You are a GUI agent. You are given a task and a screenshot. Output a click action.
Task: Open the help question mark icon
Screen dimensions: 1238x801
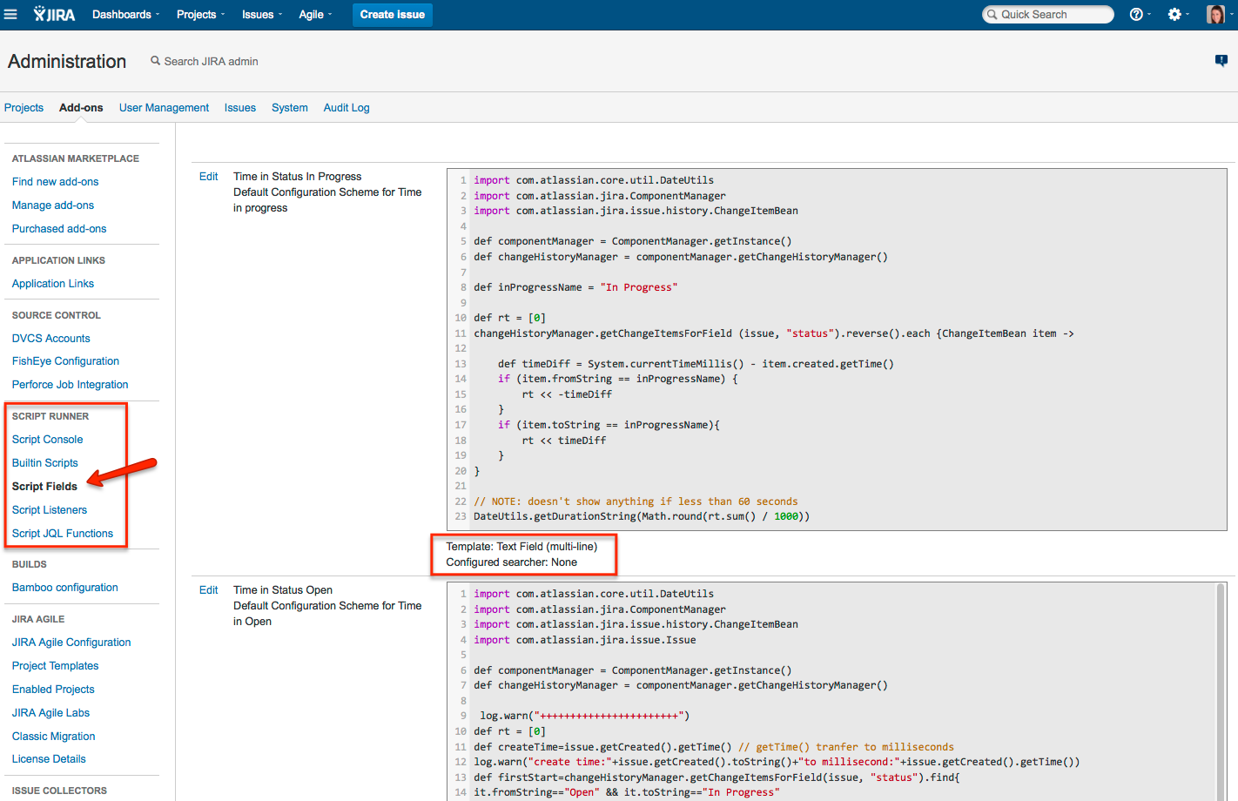coord(1136,14)
